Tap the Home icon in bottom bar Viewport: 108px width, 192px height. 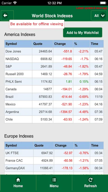pyautogui.click(x=18, y=180)
